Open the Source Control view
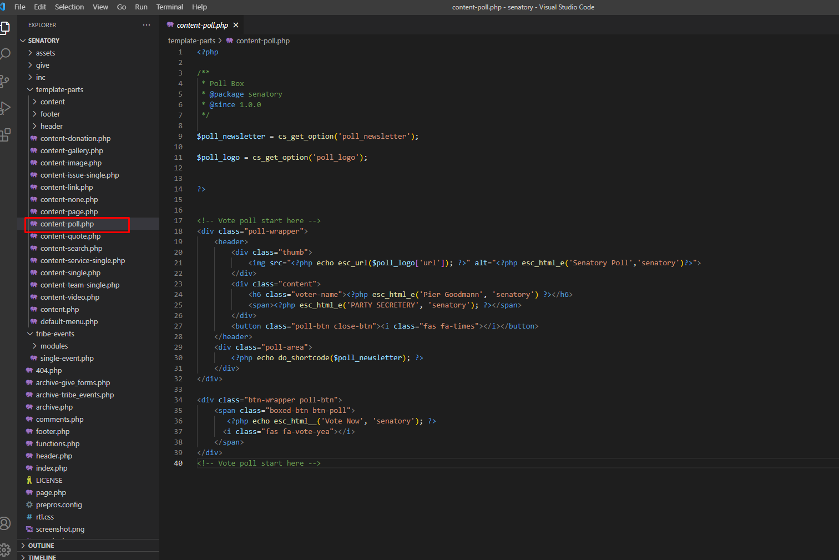 pos(5,81)
